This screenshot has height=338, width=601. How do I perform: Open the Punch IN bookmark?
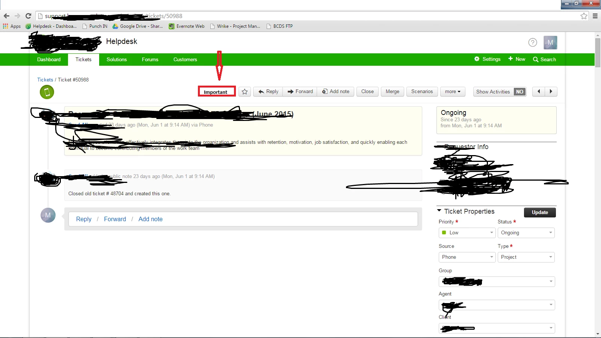click(x=95, y=26)
